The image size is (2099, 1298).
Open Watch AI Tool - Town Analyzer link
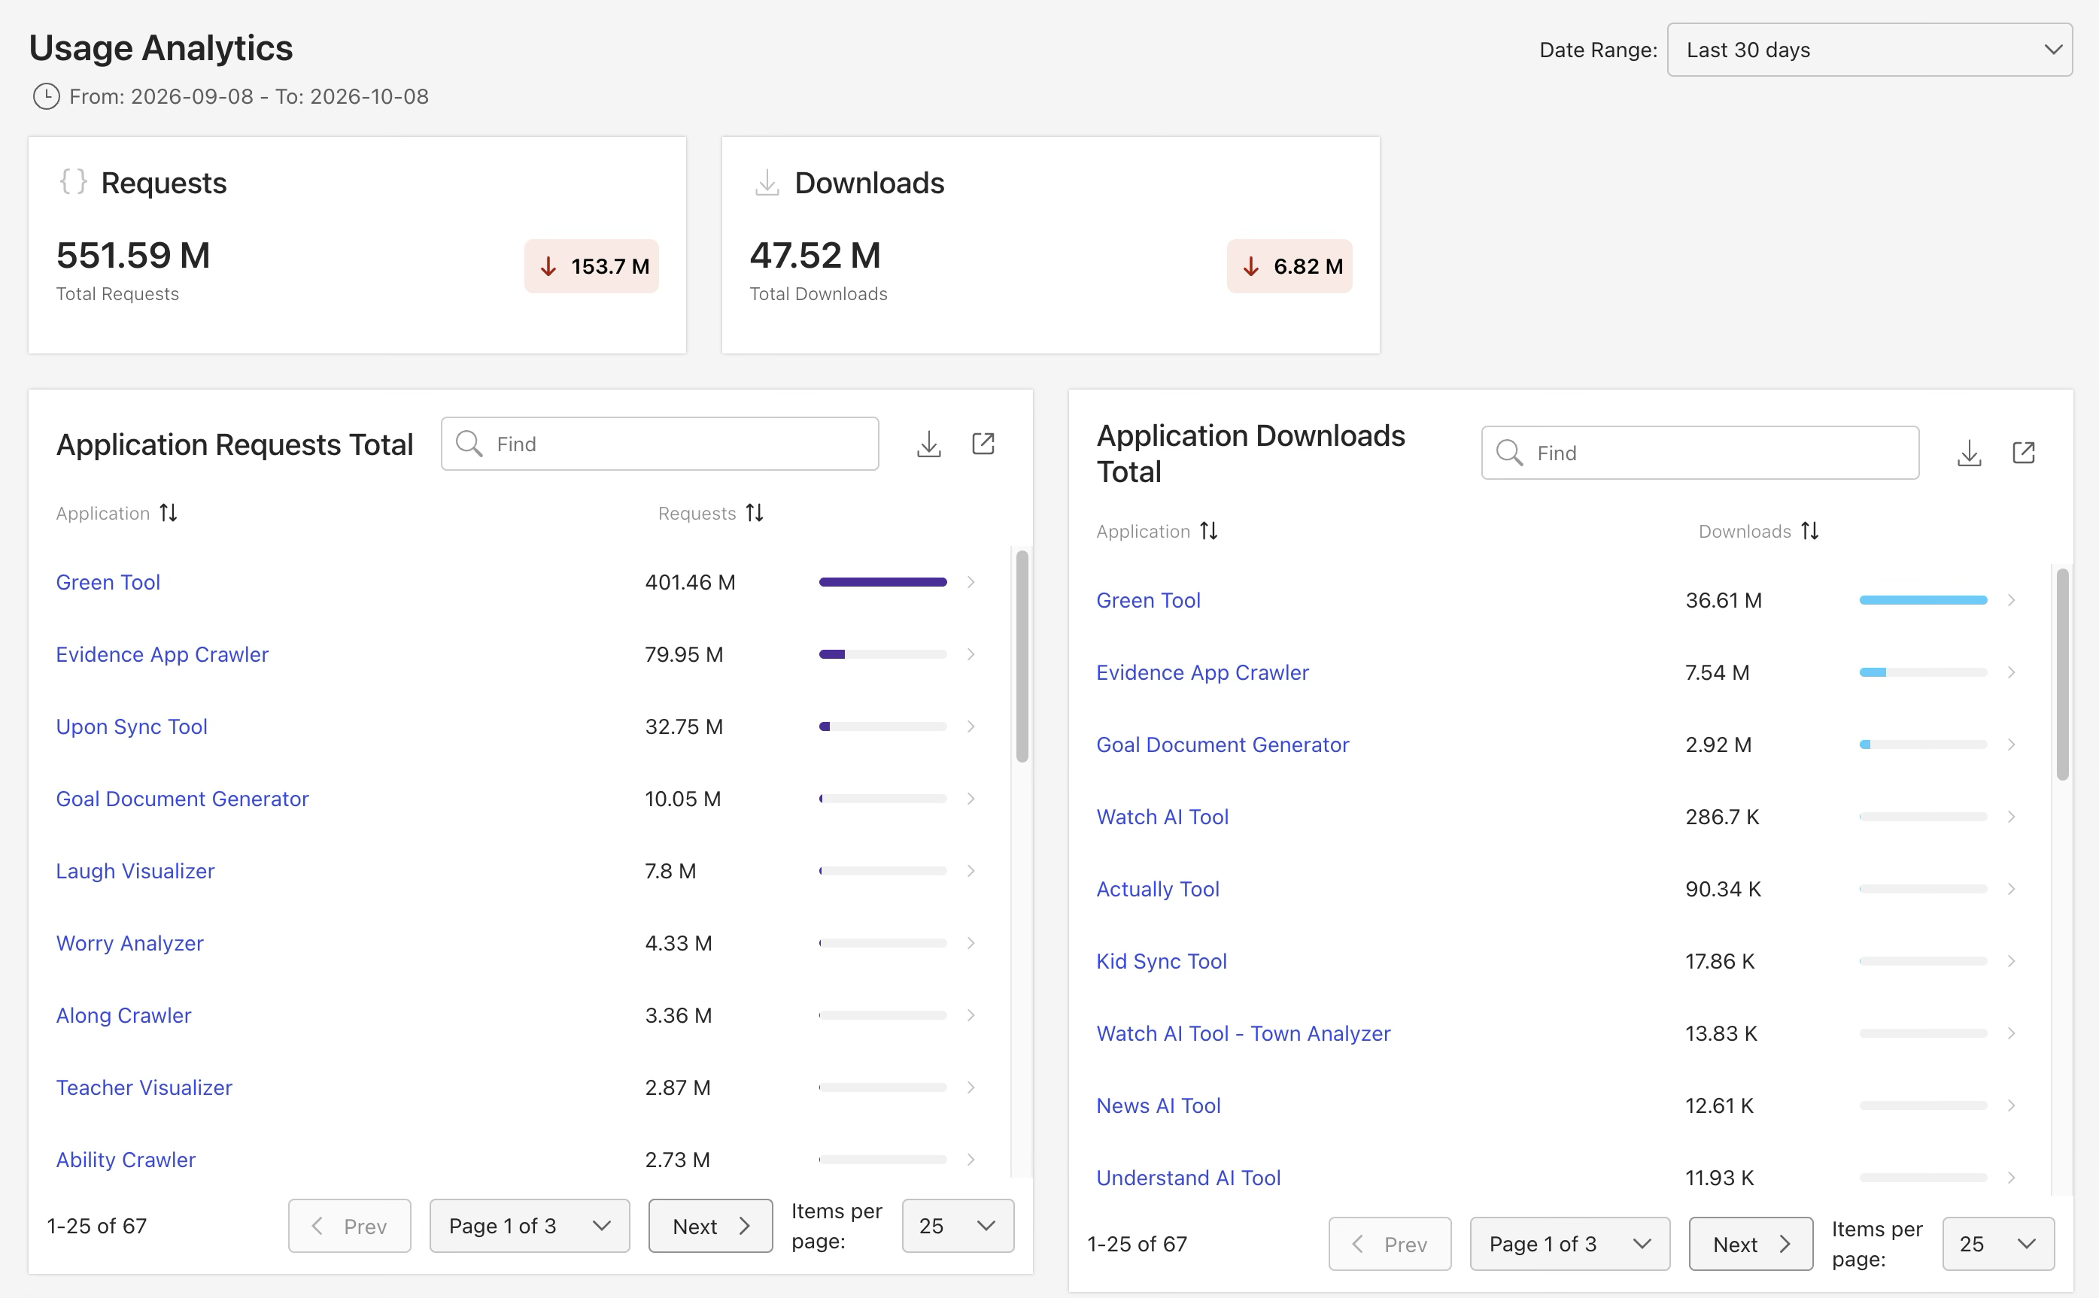point(1243,1033)
